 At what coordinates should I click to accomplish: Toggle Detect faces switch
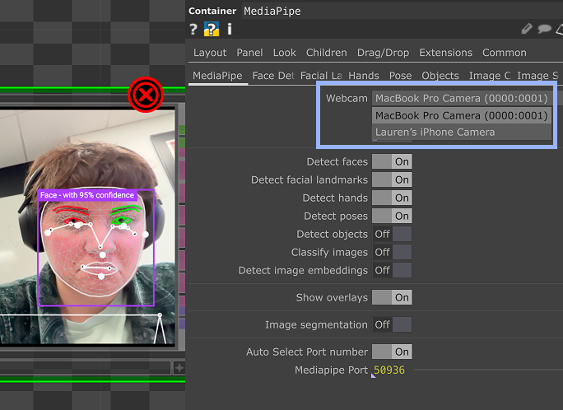point(392,161)
